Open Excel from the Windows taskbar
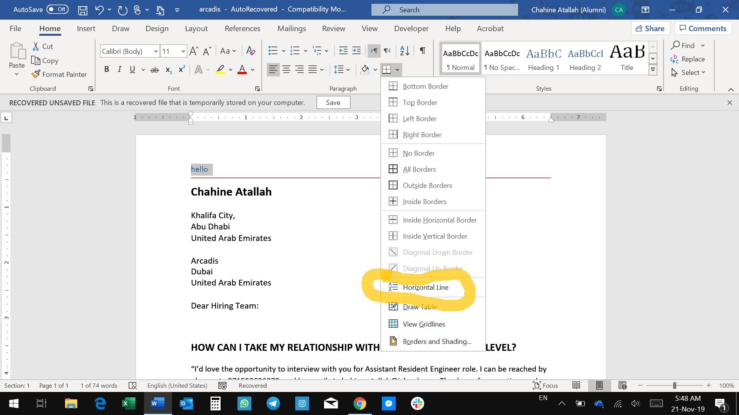Screen dimensions: 739x415 [x=129, y=403]
